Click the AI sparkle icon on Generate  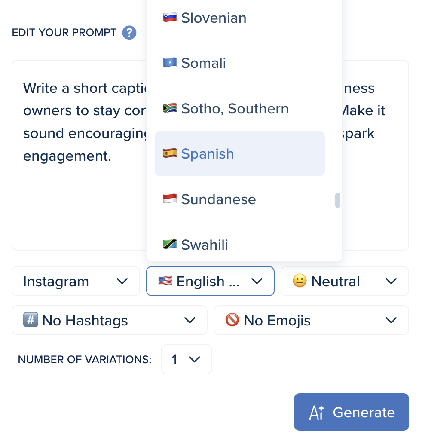[x=317, y=413]
